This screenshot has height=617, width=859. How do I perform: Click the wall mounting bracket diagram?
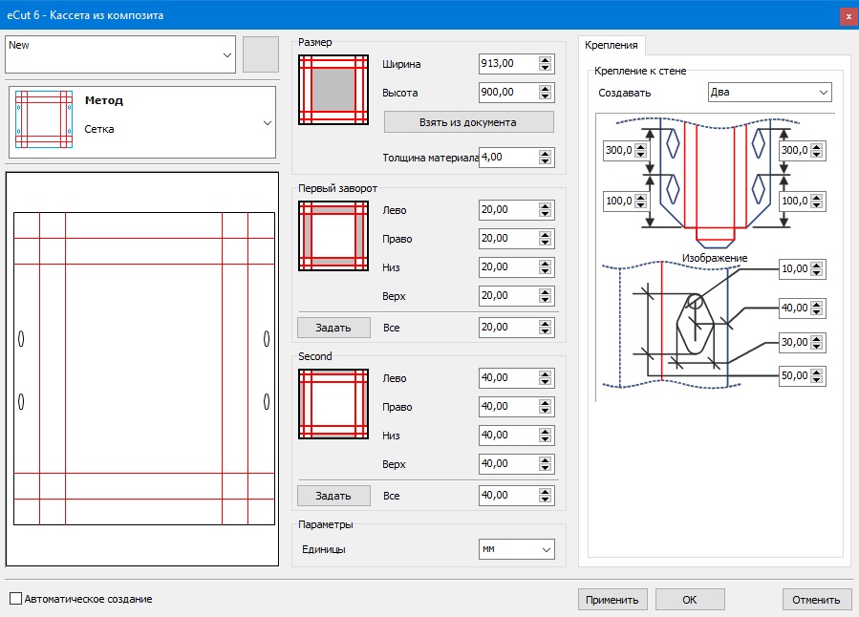click(717, 181)
